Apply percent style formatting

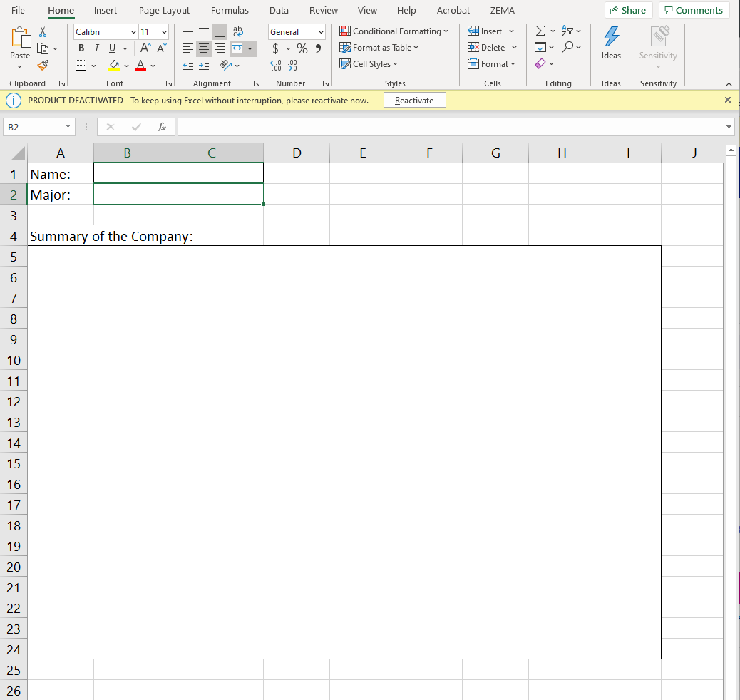[x=302, y=48]
